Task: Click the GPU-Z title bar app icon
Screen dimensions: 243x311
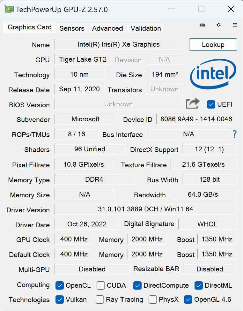Action: 9,9
